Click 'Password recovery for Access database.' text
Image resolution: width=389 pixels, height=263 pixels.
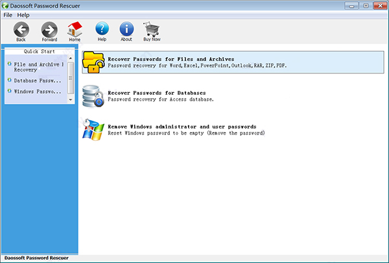161,99
